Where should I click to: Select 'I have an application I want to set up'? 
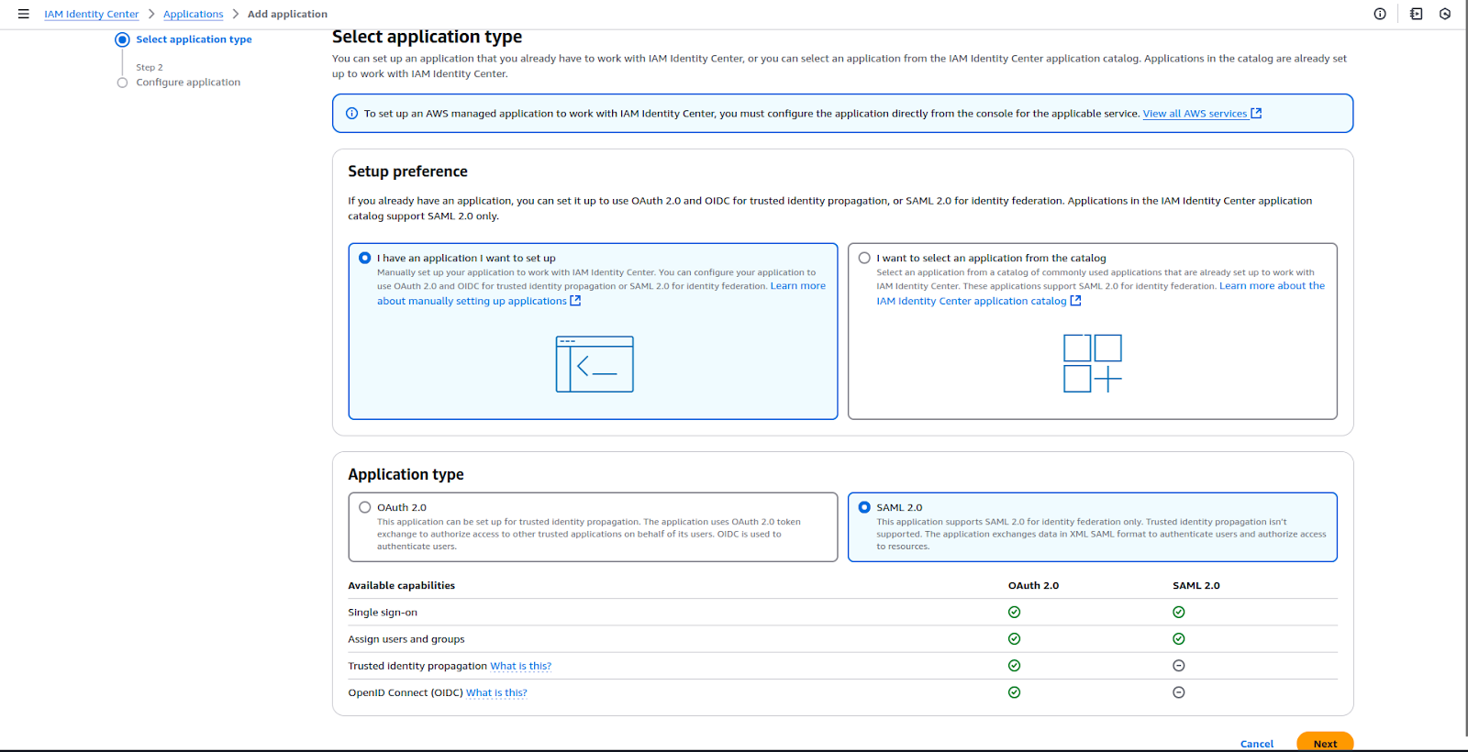click(365, 259)
